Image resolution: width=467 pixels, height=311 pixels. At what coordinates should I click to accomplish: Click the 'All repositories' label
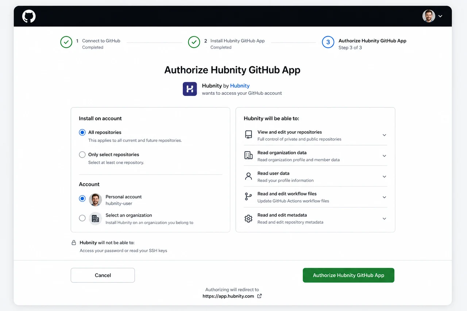point(105,132)
